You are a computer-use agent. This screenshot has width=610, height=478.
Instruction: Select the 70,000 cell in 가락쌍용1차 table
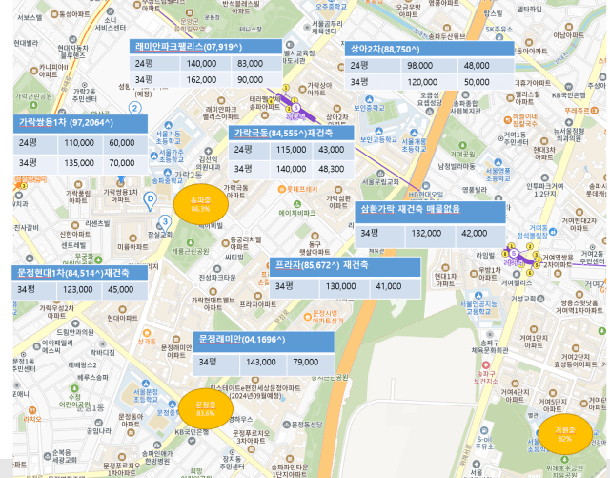click(126, 163)
